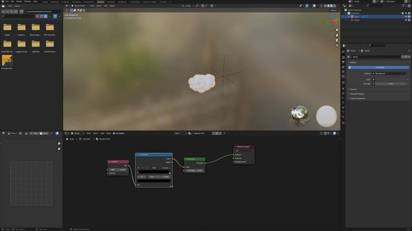
Task: Hide the Cube object via its eye icon
Action: point(406,17)
